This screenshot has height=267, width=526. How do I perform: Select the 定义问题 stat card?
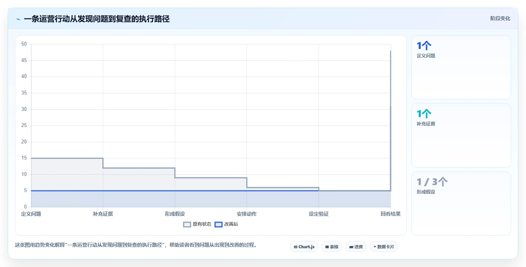click(x=461, y=67)
